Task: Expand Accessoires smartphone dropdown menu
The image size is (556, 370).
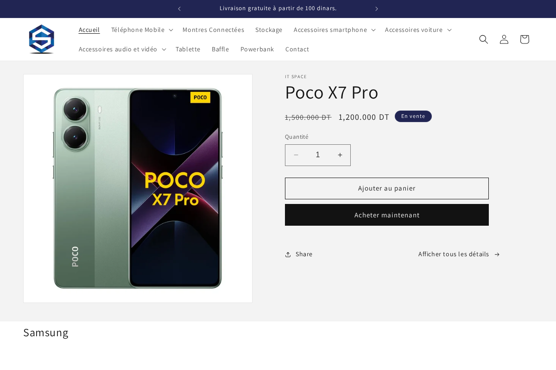Action: tap(334, 30)
